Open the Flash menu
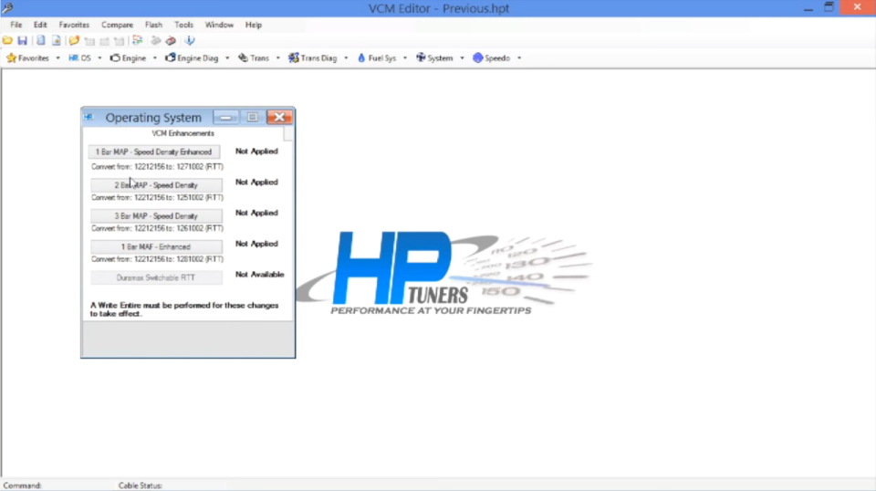Screen dimensions: 876x491 coord(153,25)
